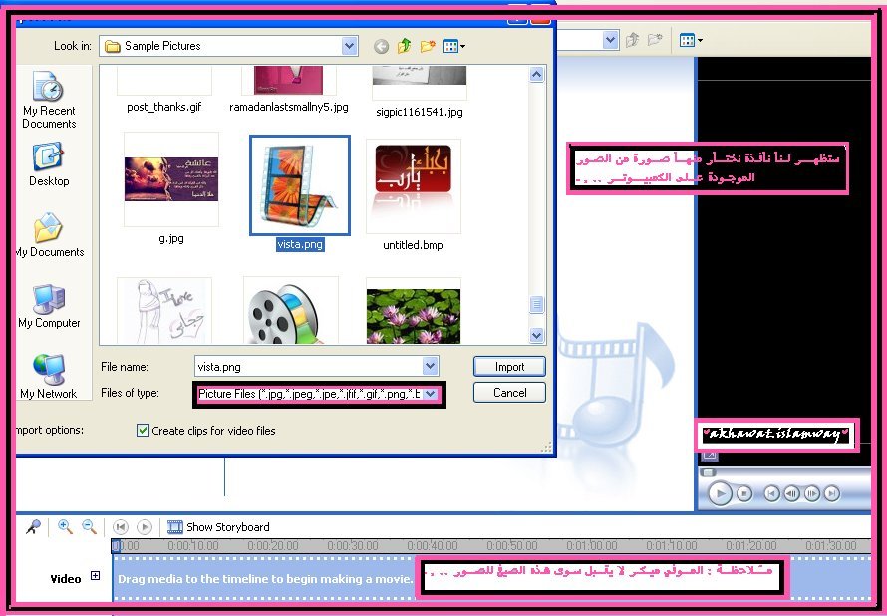Go back to last folder visited

click(x=382, y=47)
